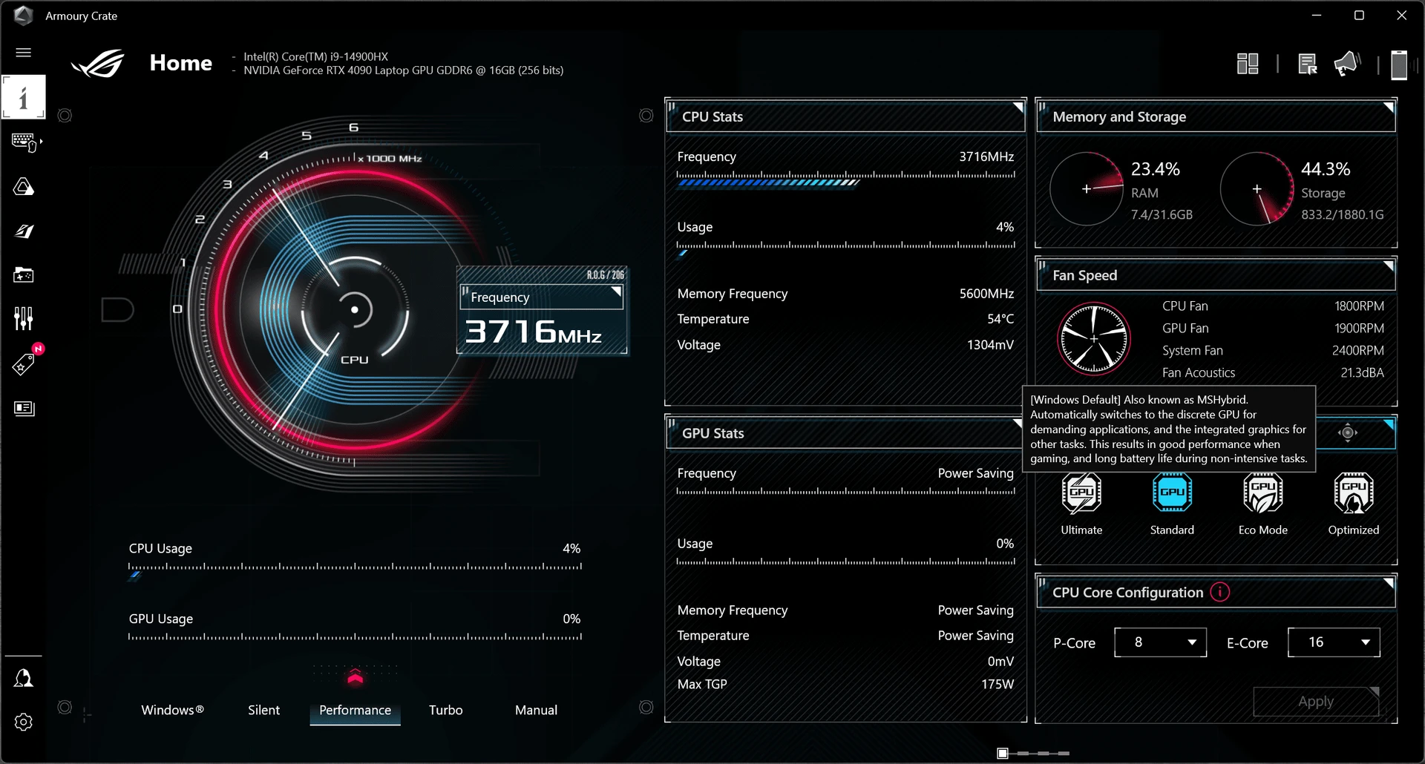The width and height of the screenshot is (1425, 764).
Task: Click the CPU Usage bar
Action: (355, 570)
